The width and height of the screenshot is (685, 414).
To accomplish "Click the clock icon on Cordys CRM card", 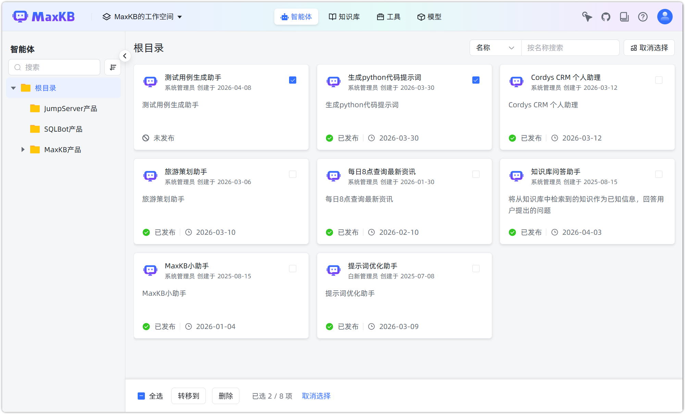I will click(x=555, y=138).
